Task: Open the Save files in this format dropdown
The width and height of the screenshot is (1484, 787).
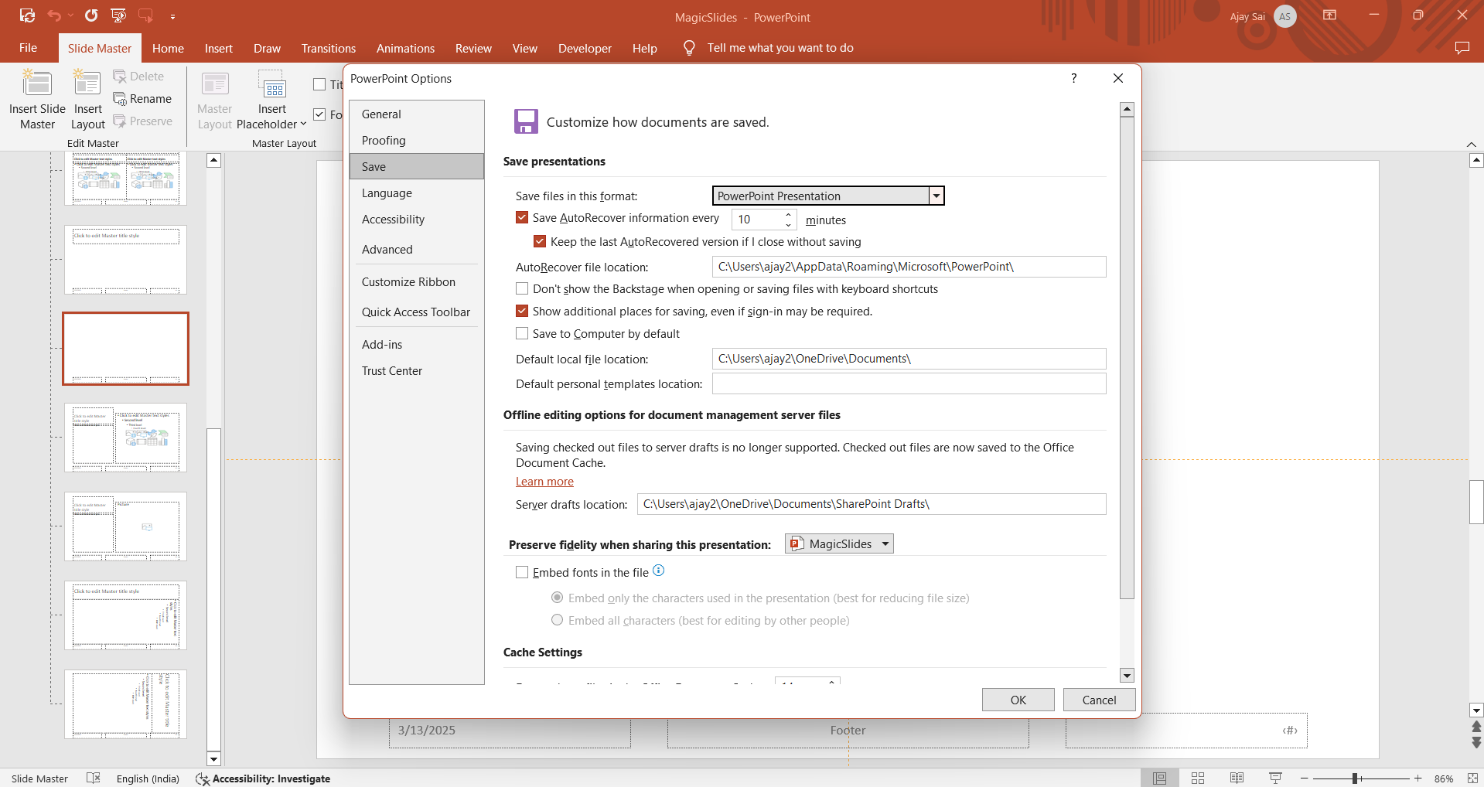Action: point(936,196)
